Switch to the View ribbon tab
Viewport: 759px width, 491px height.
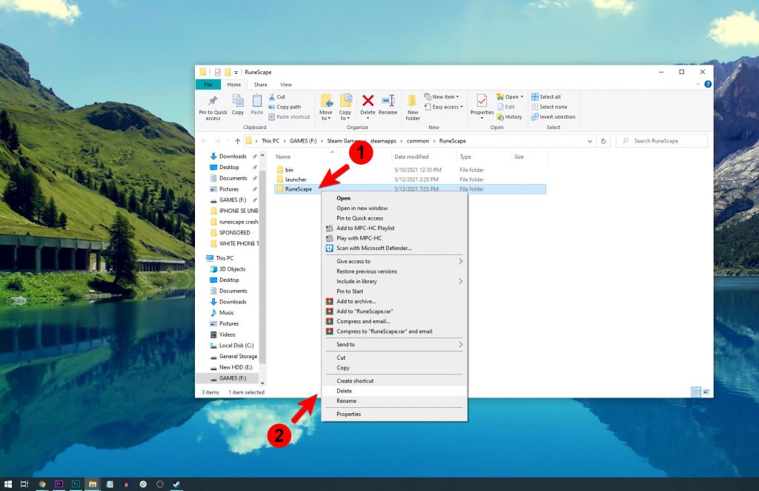pos(286,85)
